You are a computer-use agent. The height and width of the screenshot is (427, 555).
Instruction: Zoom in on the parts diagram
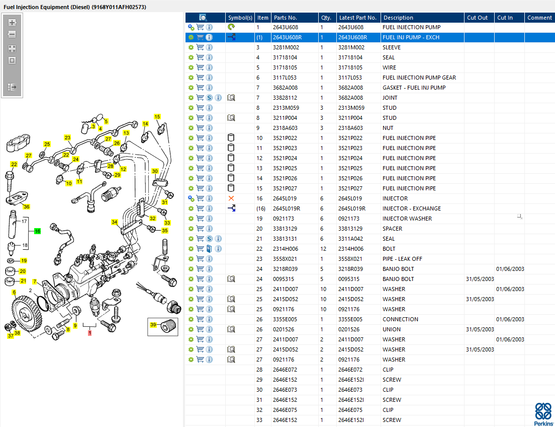click(x=12, y=23)
